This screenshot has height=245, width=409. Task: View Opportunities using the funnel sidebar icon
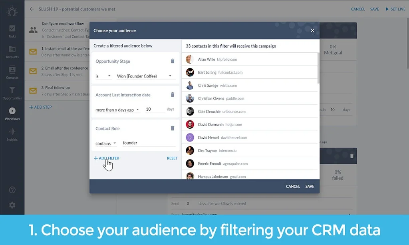click(x=12, y=92)
